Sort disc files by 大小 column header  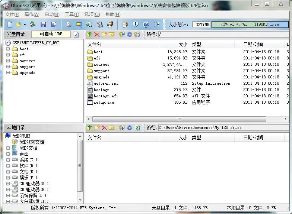tap(175, 44)
